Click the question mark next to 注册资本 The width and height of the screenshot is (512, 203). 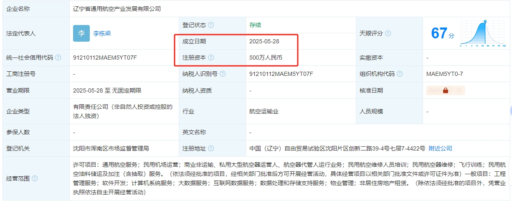[211, 58]
